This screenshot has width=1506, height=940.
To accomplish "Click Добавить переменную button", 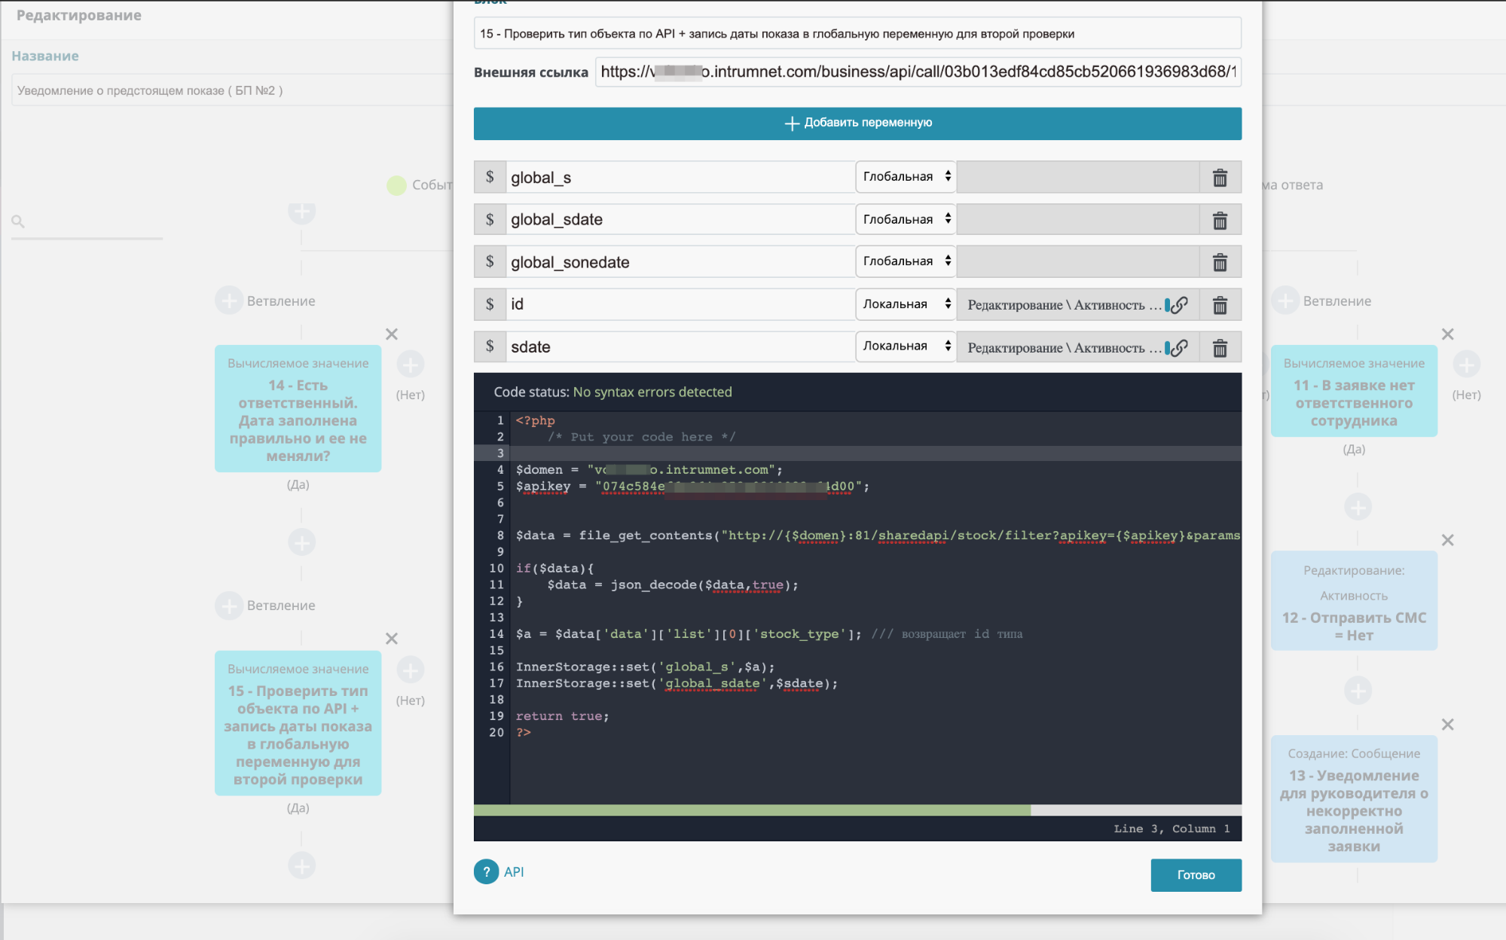I will (x=857, y=124).
